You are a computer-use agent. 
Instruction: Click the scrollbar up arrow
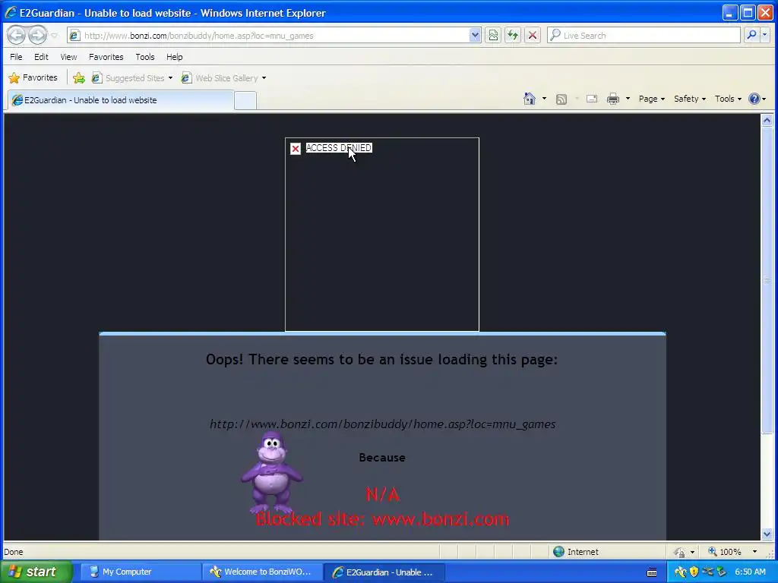pos(767,120)
